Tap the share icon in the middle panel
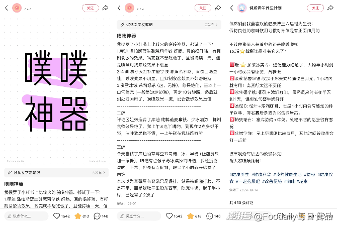The height and width of the screenshot is (226, 337). coord(218,8)
